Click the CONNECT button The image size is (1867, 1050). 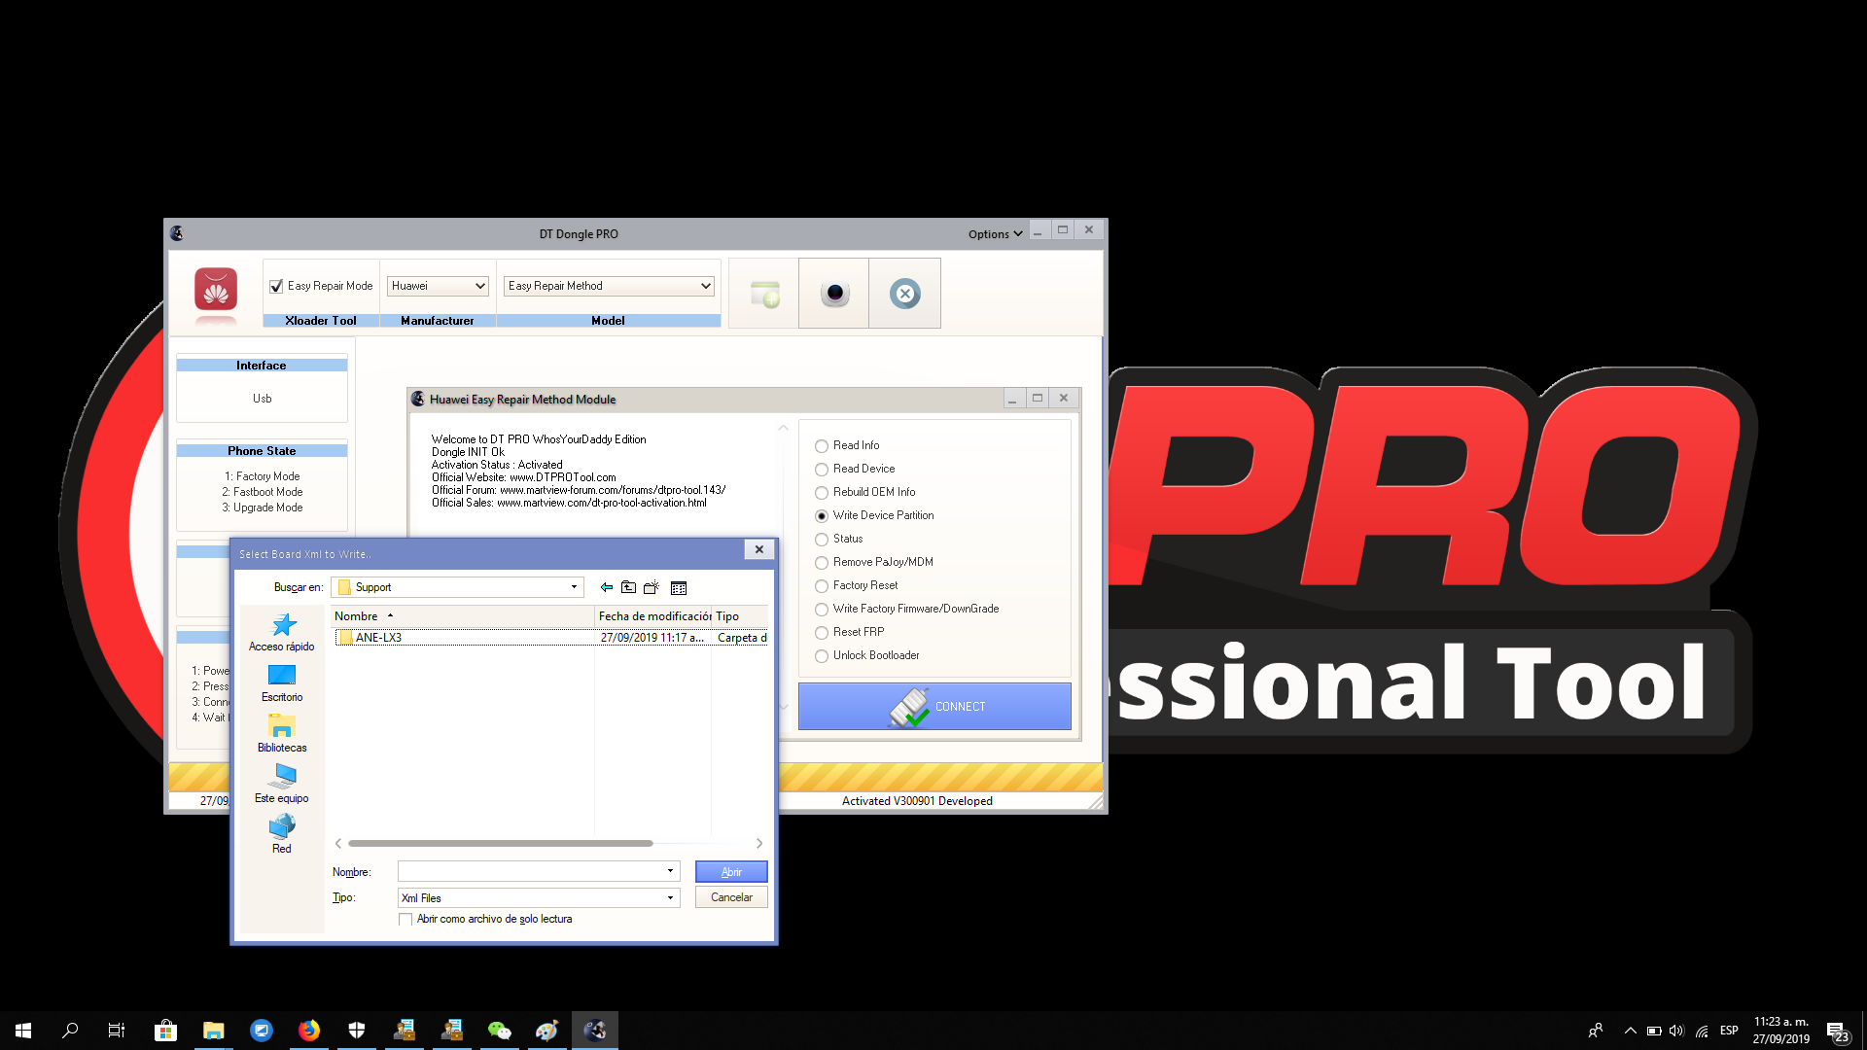934,707
